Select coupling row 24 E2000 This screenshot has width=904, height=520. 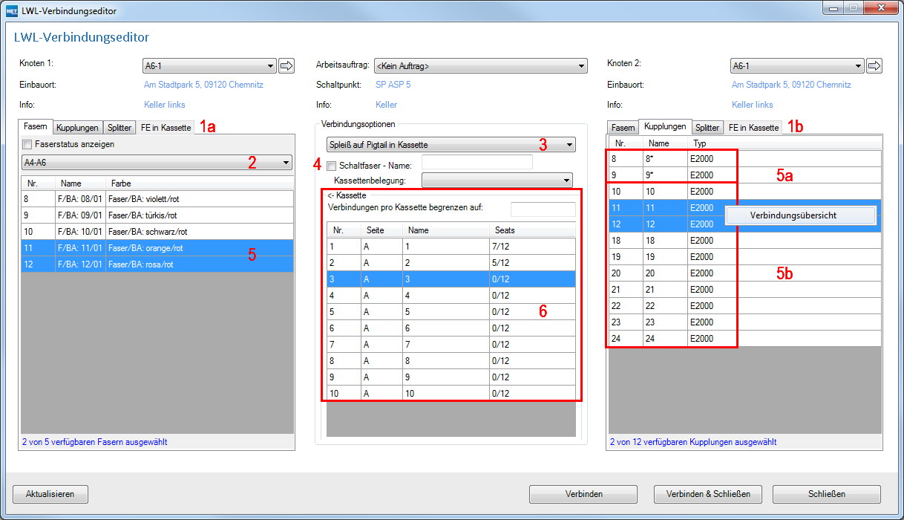[x=745, y=339]
